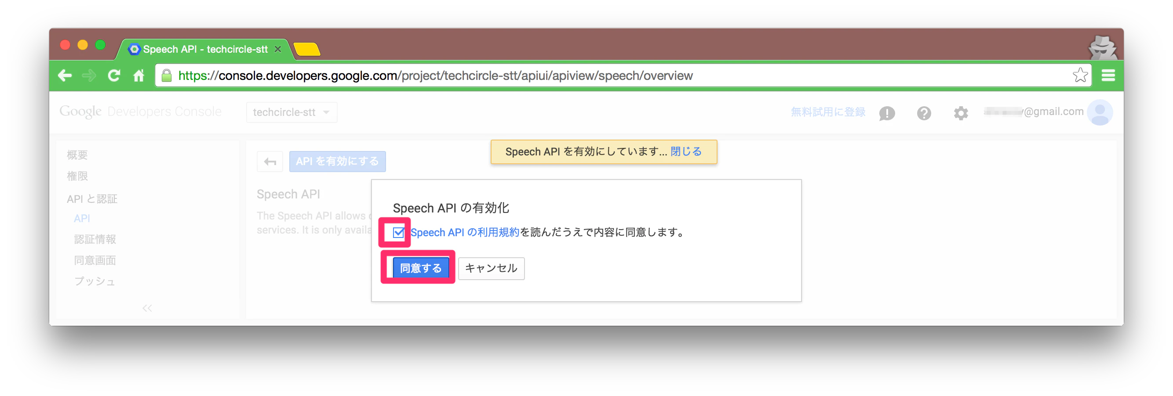The width and height of the screenshot is (1173, 396).
Task: Click the green padlock security icon
Action: (167, 75)
